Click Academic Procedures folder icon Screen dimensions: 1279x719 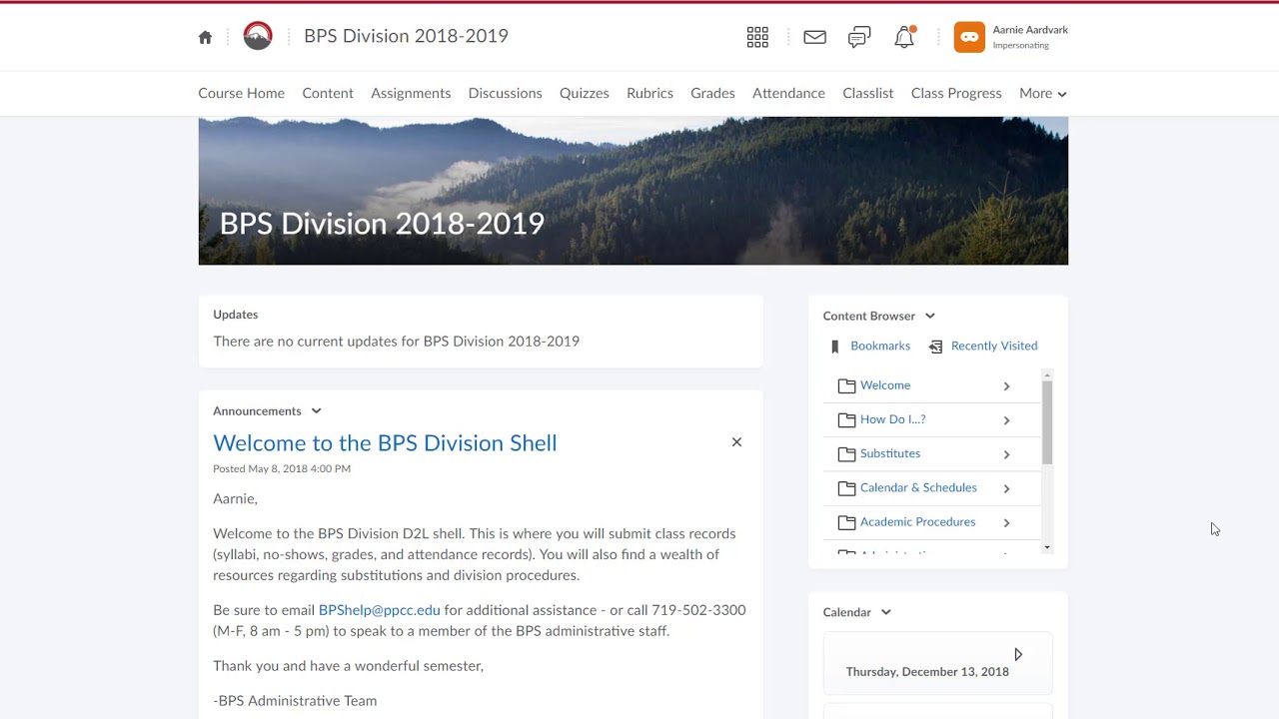point(846,522)
